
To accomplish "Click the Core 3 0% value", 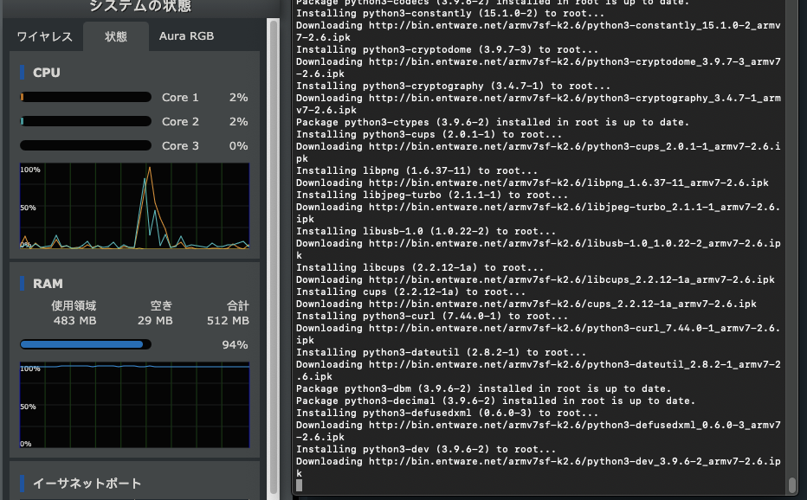I will (x=238, y=145).
